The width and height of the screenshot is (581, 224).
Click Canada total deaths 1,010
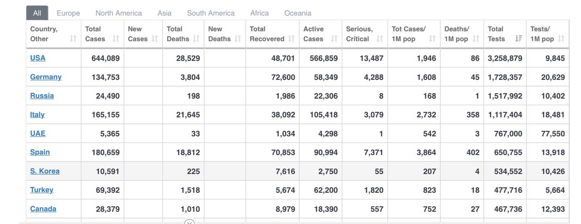coord(190,209)
